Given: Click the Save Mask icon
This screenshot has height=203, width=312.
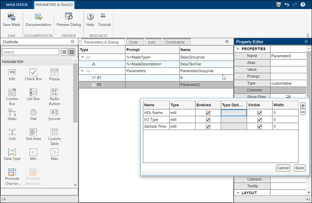Looking at the screenshot, I should [x=11, y=16].
